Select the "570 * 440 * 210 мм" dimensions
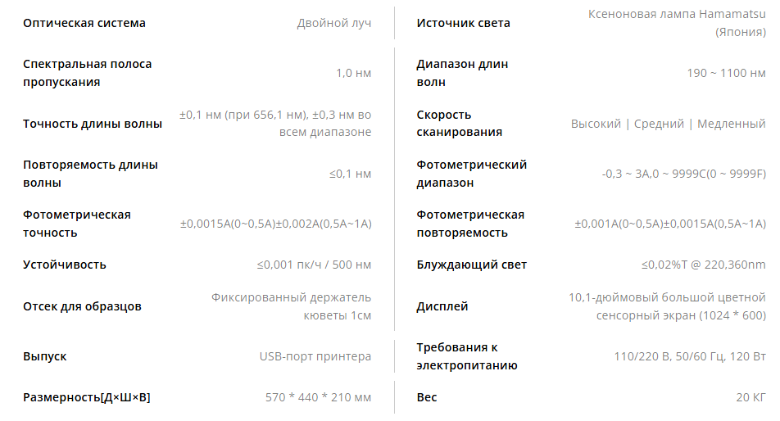This screenshot has height=421, width=780. (318, 397)
